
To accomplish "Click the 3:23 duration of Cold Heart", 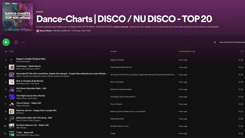I will tap(241, 67).
